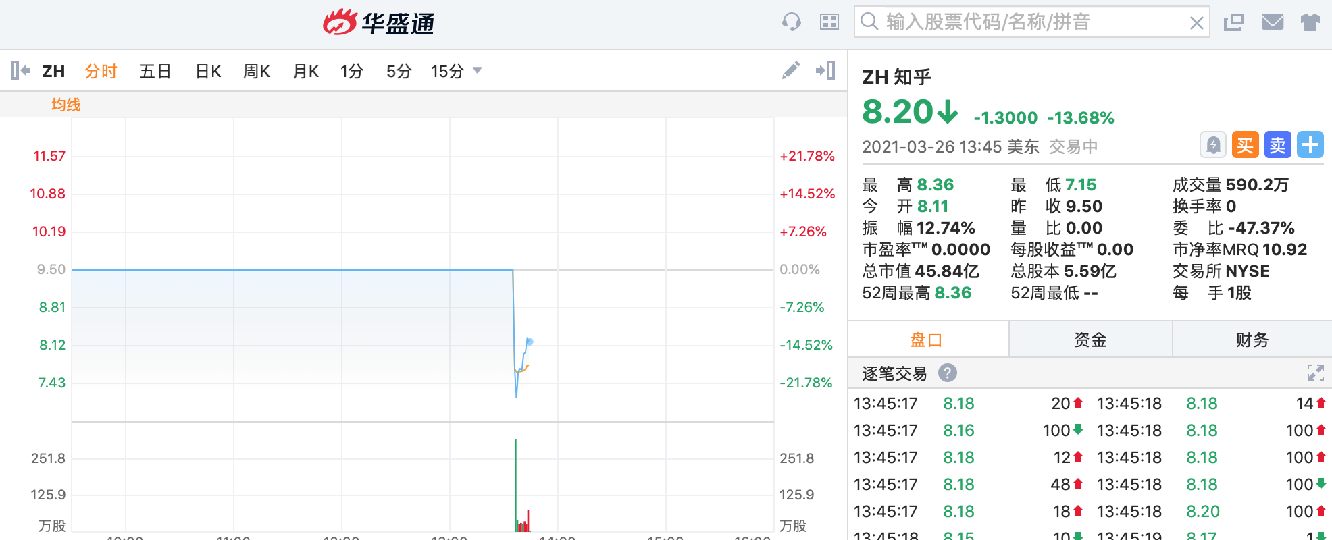Click the 逐笔交易 help question mark
The image size is (1332, 540).
(x=948, y=373)
